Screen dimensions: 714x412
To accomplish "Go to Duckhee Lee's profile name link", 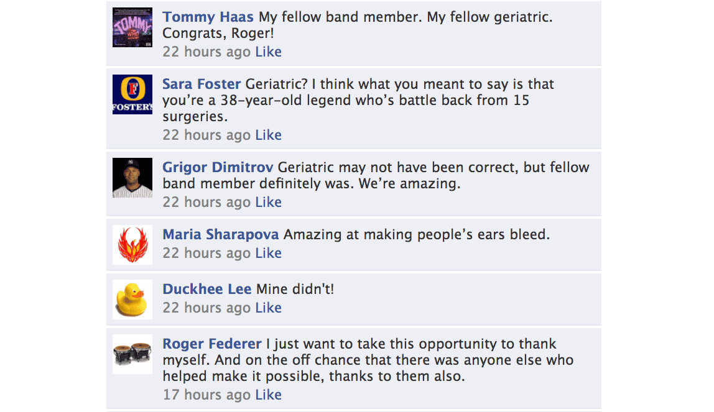I will 206,289.
